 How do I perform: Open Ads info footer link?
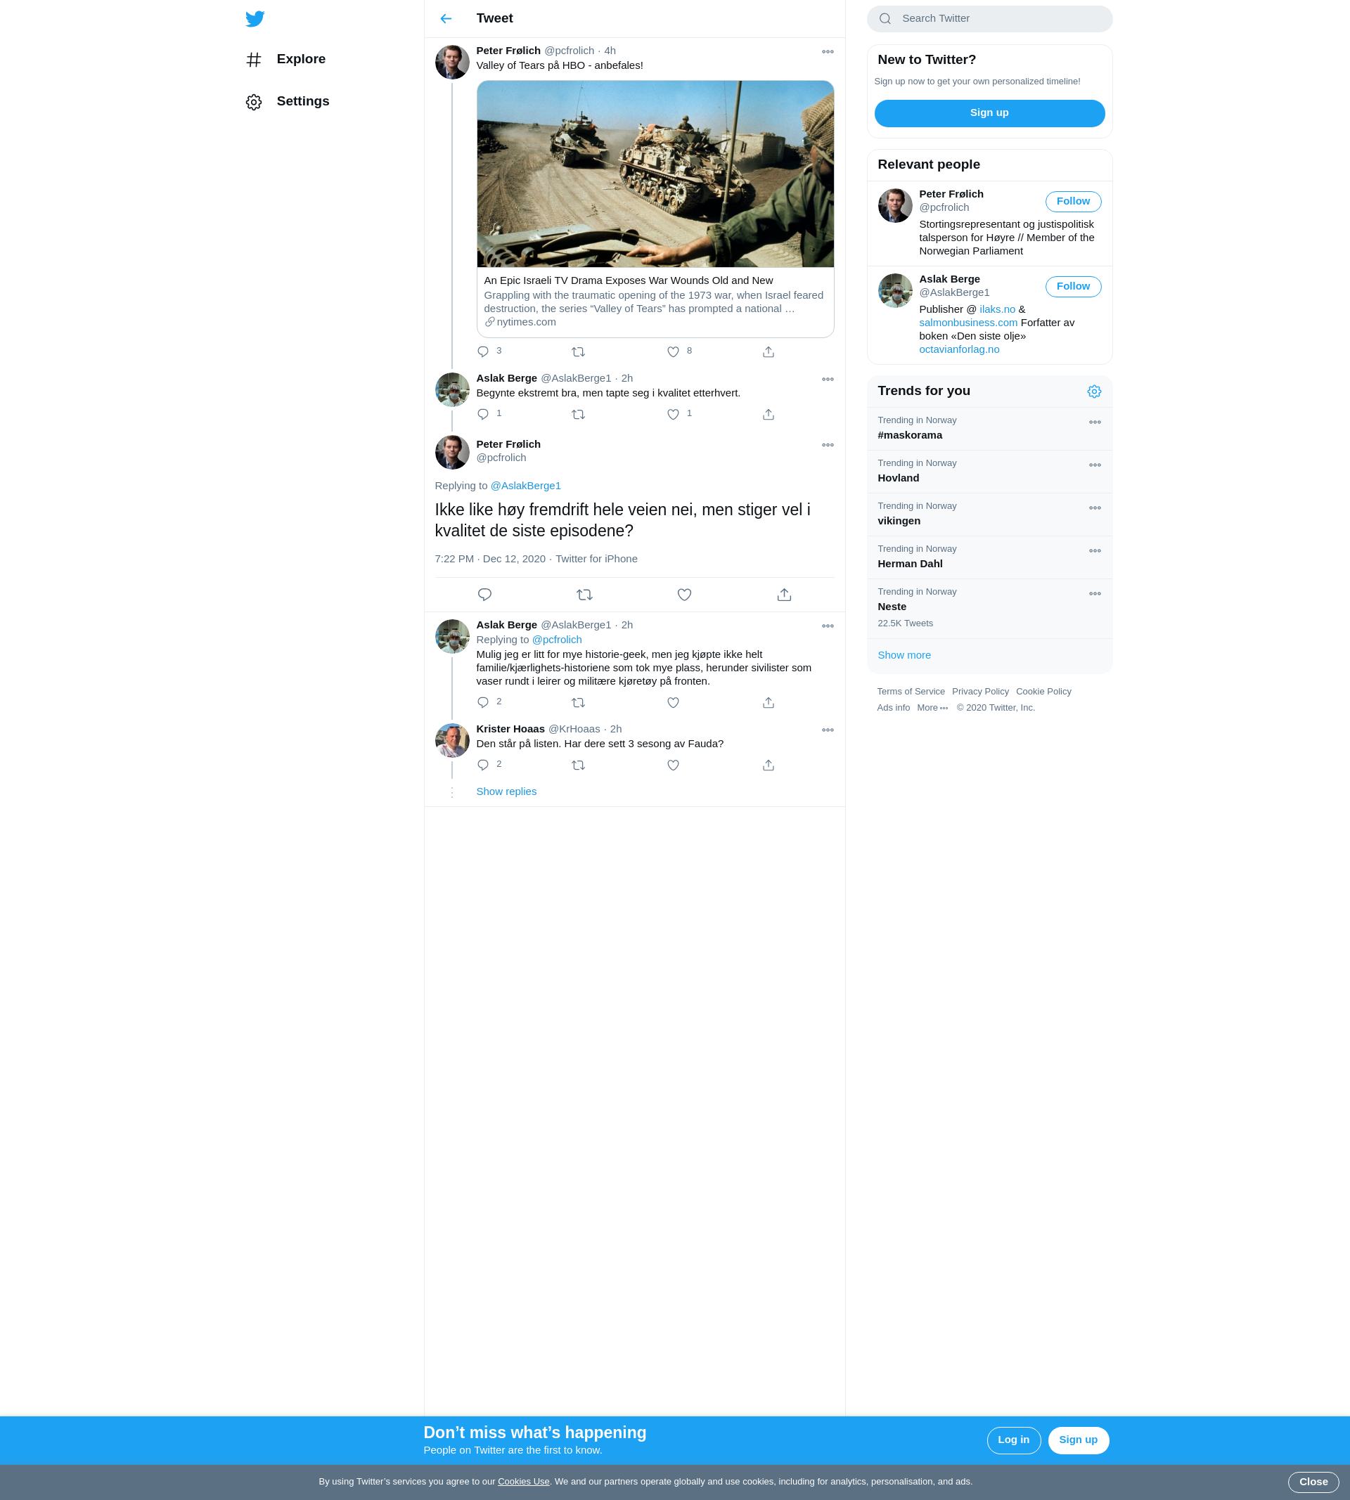(893, 708)
